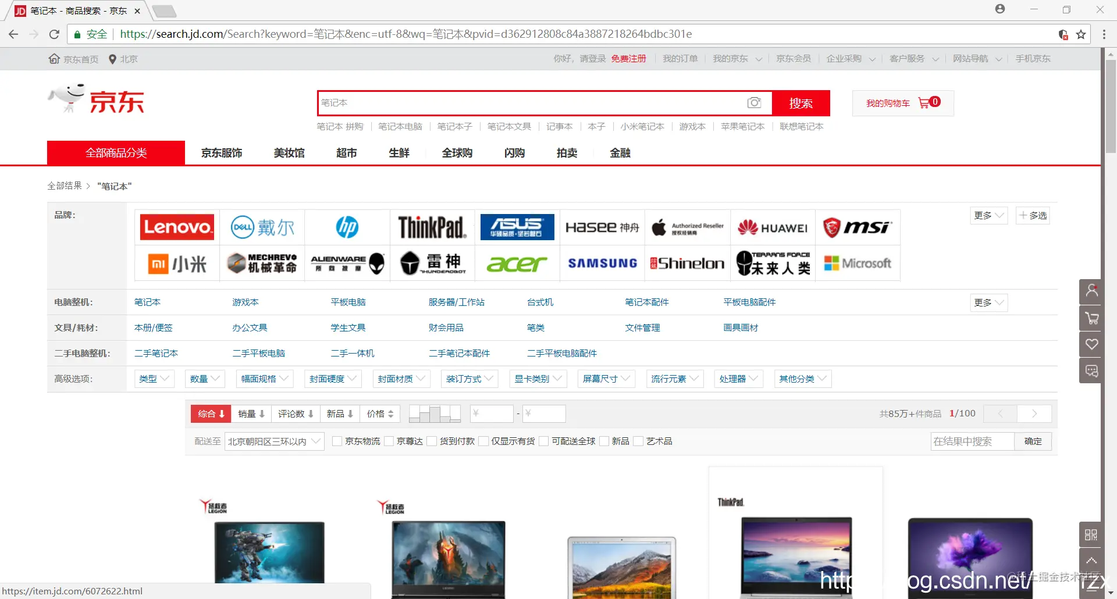Select the Xiaomi 小米 brand logo
1117x599 pixels.
pos(177,263)
